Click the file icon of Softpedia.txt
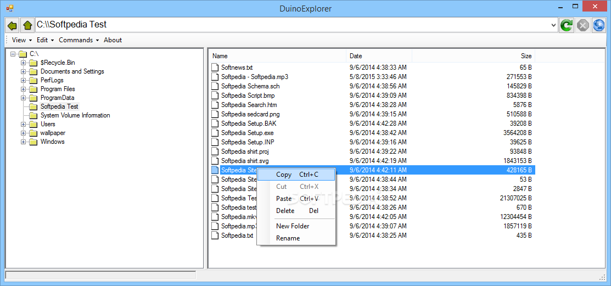611x286 pixels. point(215,235)
